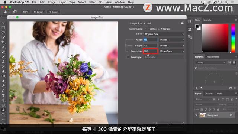
Task: Select the Blur tool
Action: pyautogui.click(x=3, y=81)
